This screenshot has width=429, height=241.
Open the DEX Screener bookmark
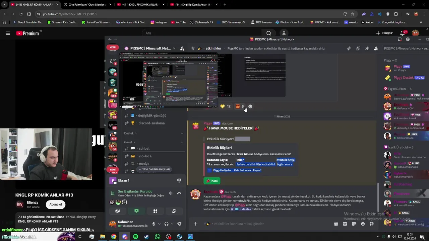261,22
